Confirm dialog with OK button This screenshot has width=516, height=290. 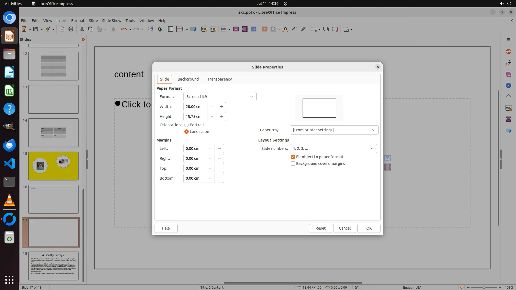[x=369, y=228]
